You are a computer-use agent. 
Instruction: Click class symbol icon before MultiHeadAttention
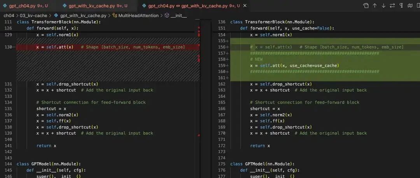coord(115,16)
